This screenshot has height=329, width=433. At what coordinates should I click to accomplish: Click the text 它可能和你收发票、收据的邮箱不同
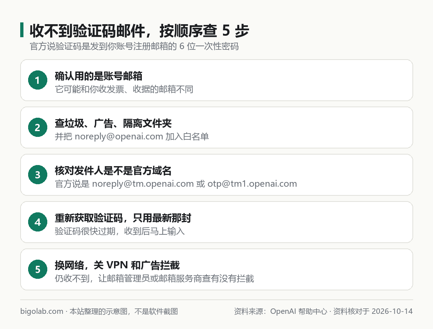[x=124, y=89]
